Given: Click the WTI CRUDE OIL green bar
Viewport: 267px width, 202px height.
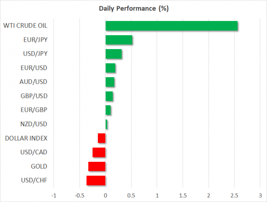Looking at the screenshot, I should click(171, 26).
